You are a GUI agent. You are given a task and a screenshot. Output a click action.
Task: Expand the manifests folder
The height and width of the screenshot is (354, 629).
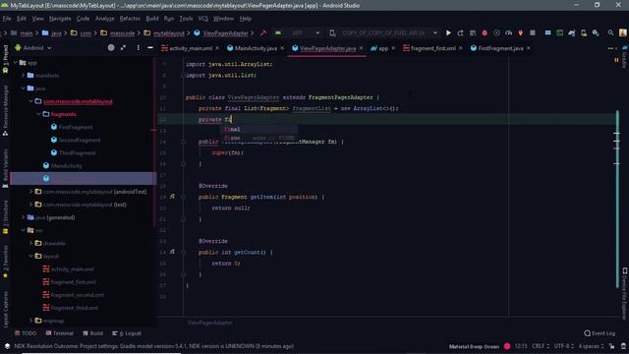click(24, 75)
